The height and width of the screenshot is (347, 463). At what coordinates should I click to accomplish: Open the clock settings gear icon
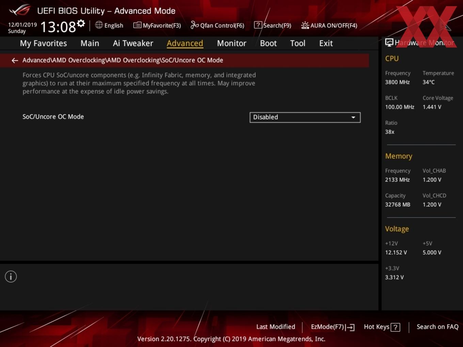[x=81, y=23]
